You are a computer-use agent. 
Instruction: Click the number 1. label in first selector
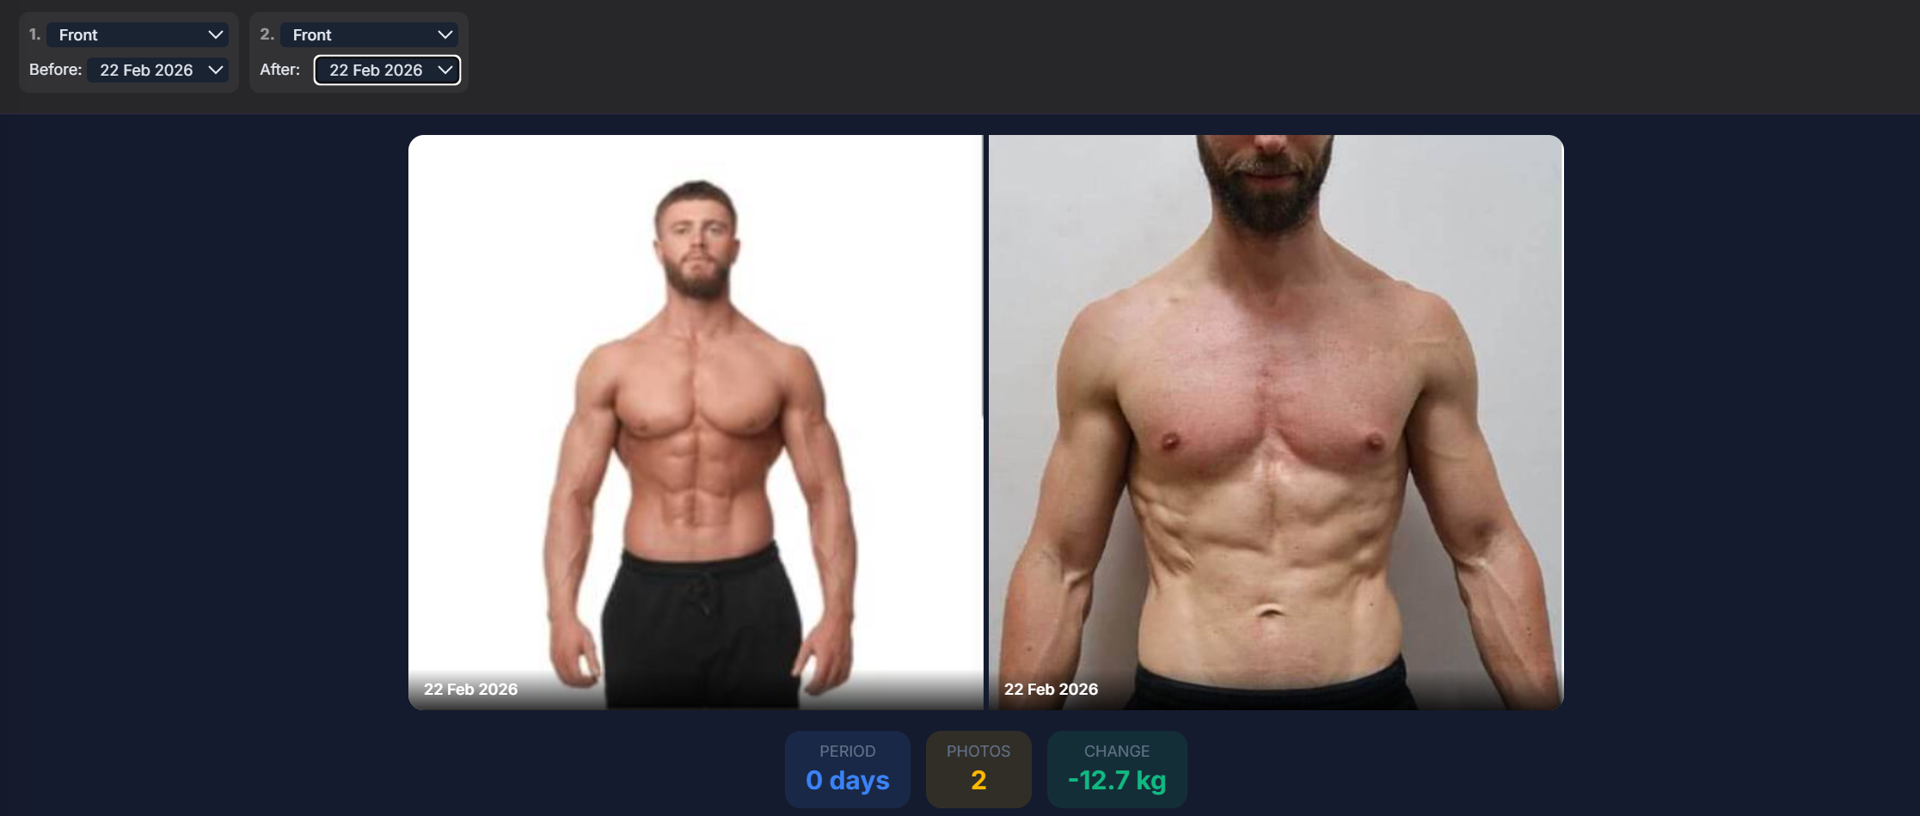[34, 34]
